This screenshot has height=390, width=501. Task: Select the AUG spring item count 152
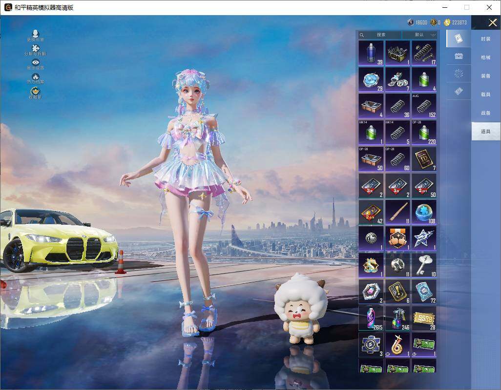[424, 106]
